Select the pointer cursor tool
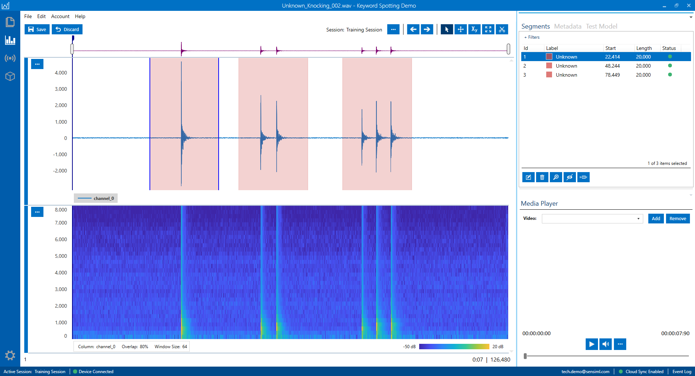This screenshot has width=695, height=376. 447,29
